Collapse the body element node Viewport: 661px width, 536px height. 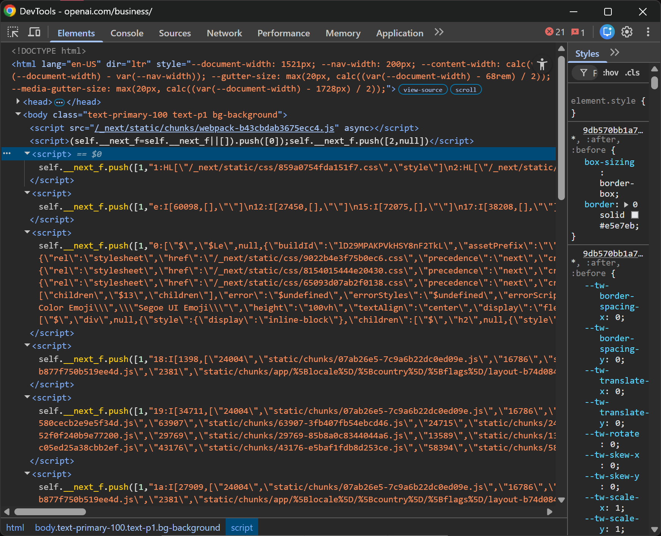18,114
